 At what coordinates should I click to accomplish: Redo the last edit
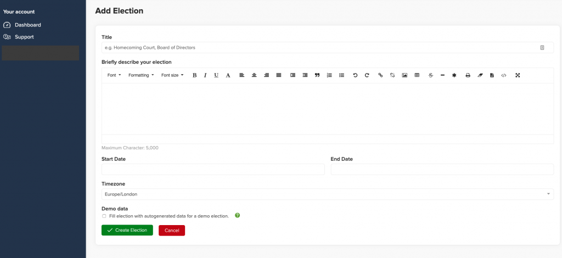tap(367, 75)
